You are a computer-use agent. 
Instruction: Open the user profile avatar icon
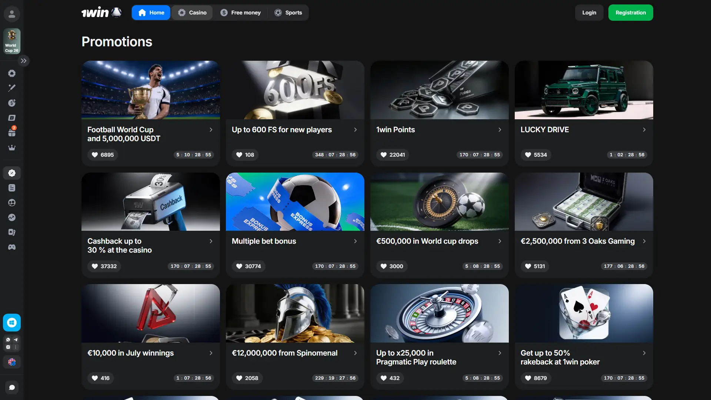tap(12, 14)
